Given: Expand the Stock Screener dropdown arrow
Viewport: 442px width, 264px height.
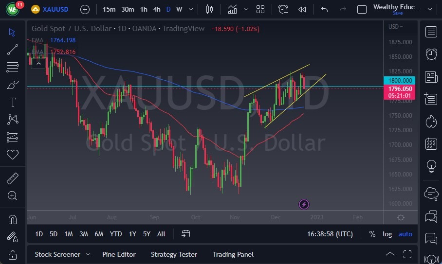Looking at the screenshot, I should [x=88, y=254].
